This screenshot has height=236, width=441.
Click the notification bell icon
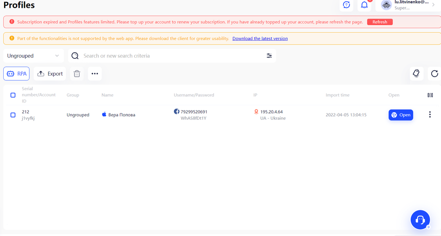click(x=364, y=5)
